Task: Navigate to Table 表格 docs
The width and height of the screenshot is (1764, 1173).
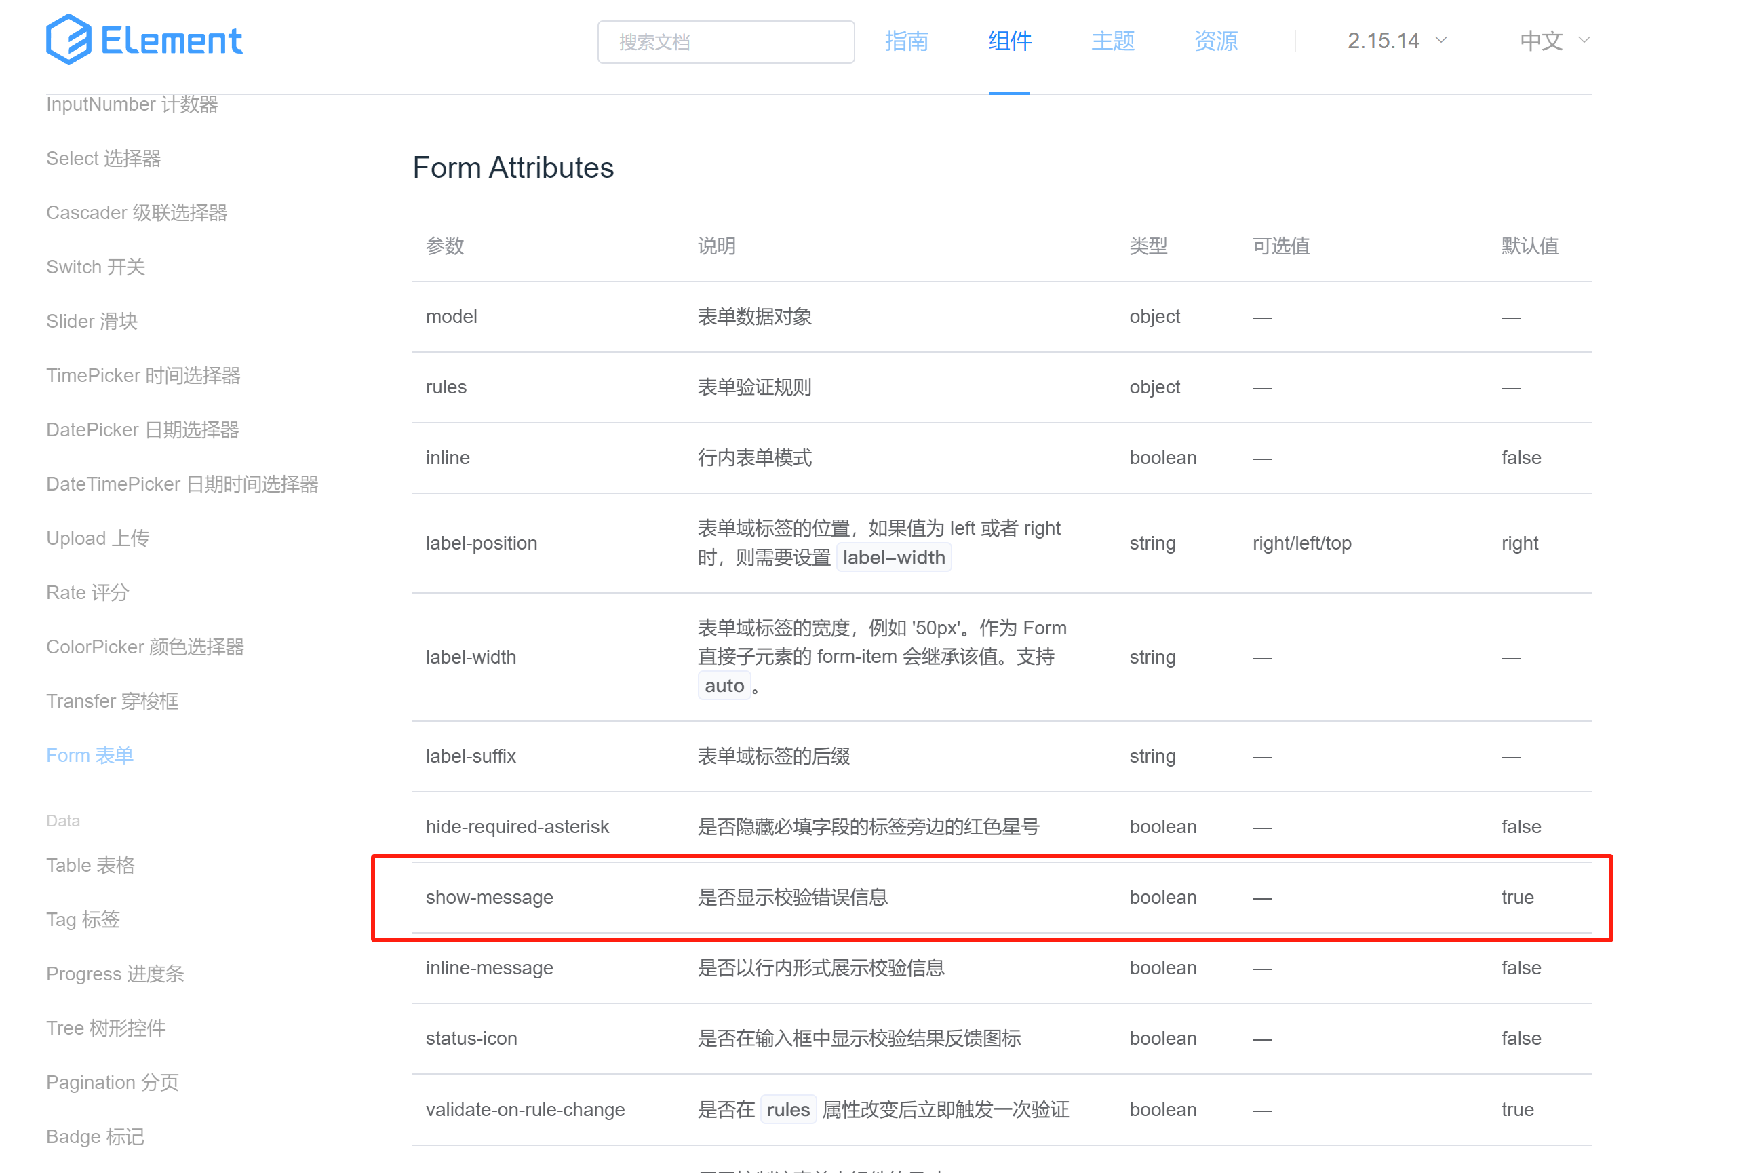Action: (90, 865)
